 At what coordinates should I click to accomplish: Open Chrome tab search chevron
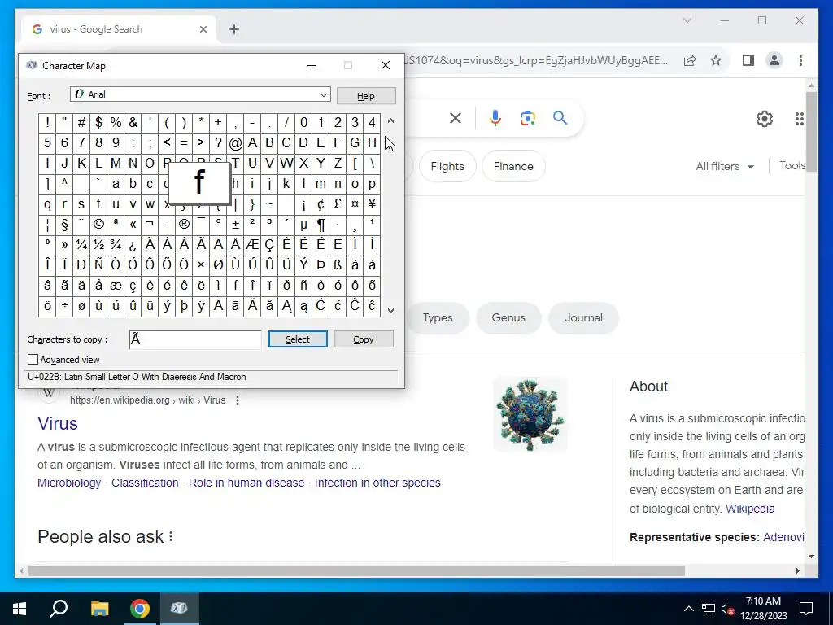[x=687, y=20]
